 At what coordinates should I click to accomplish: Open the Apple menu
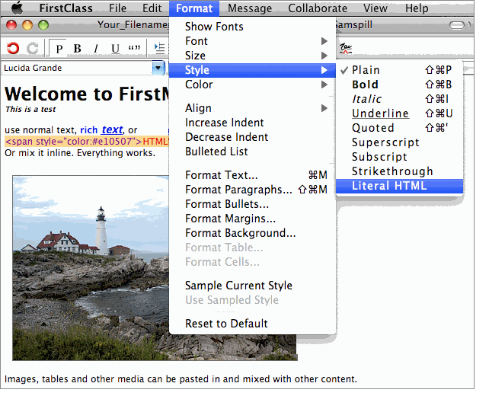click(18, 8)
